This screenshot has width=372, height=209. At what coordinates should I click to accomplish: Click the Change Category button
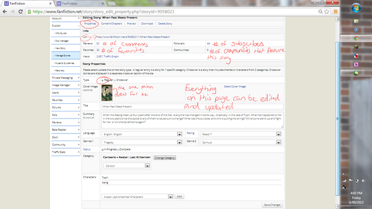164,158
